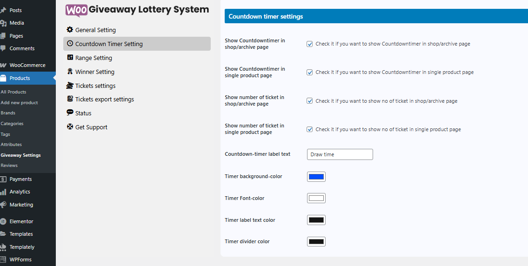Viewport: 528px width, 266px height.
Task: Pick the Timer Font-color white swatch
Action: click(316, 199)
